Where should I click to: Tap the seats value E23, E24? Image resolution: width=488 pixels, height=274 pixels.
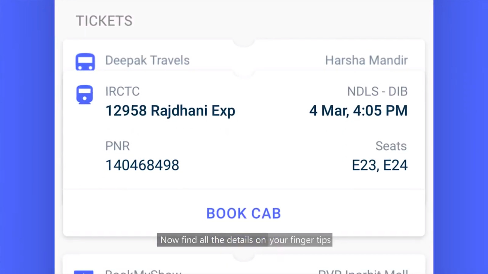tap(380, 165)
